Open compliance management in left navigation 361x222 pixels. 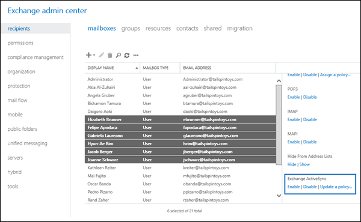point(35,57)
